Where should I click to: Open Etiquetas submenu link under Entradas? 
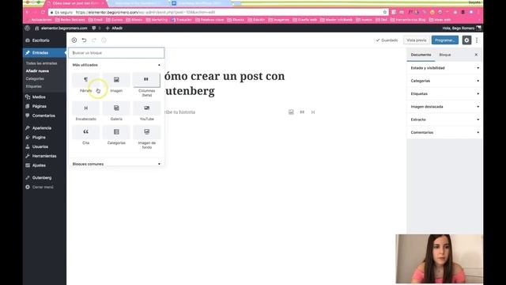33,86
